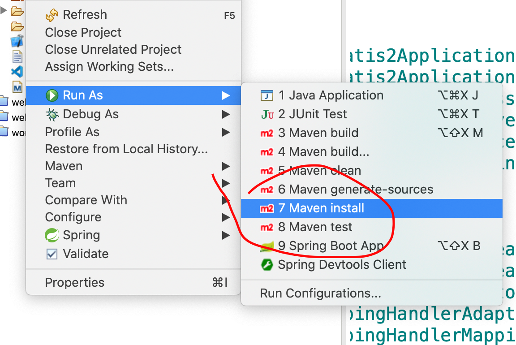Click the Debug As bug icon
The image size is (516, 345).
52,114
